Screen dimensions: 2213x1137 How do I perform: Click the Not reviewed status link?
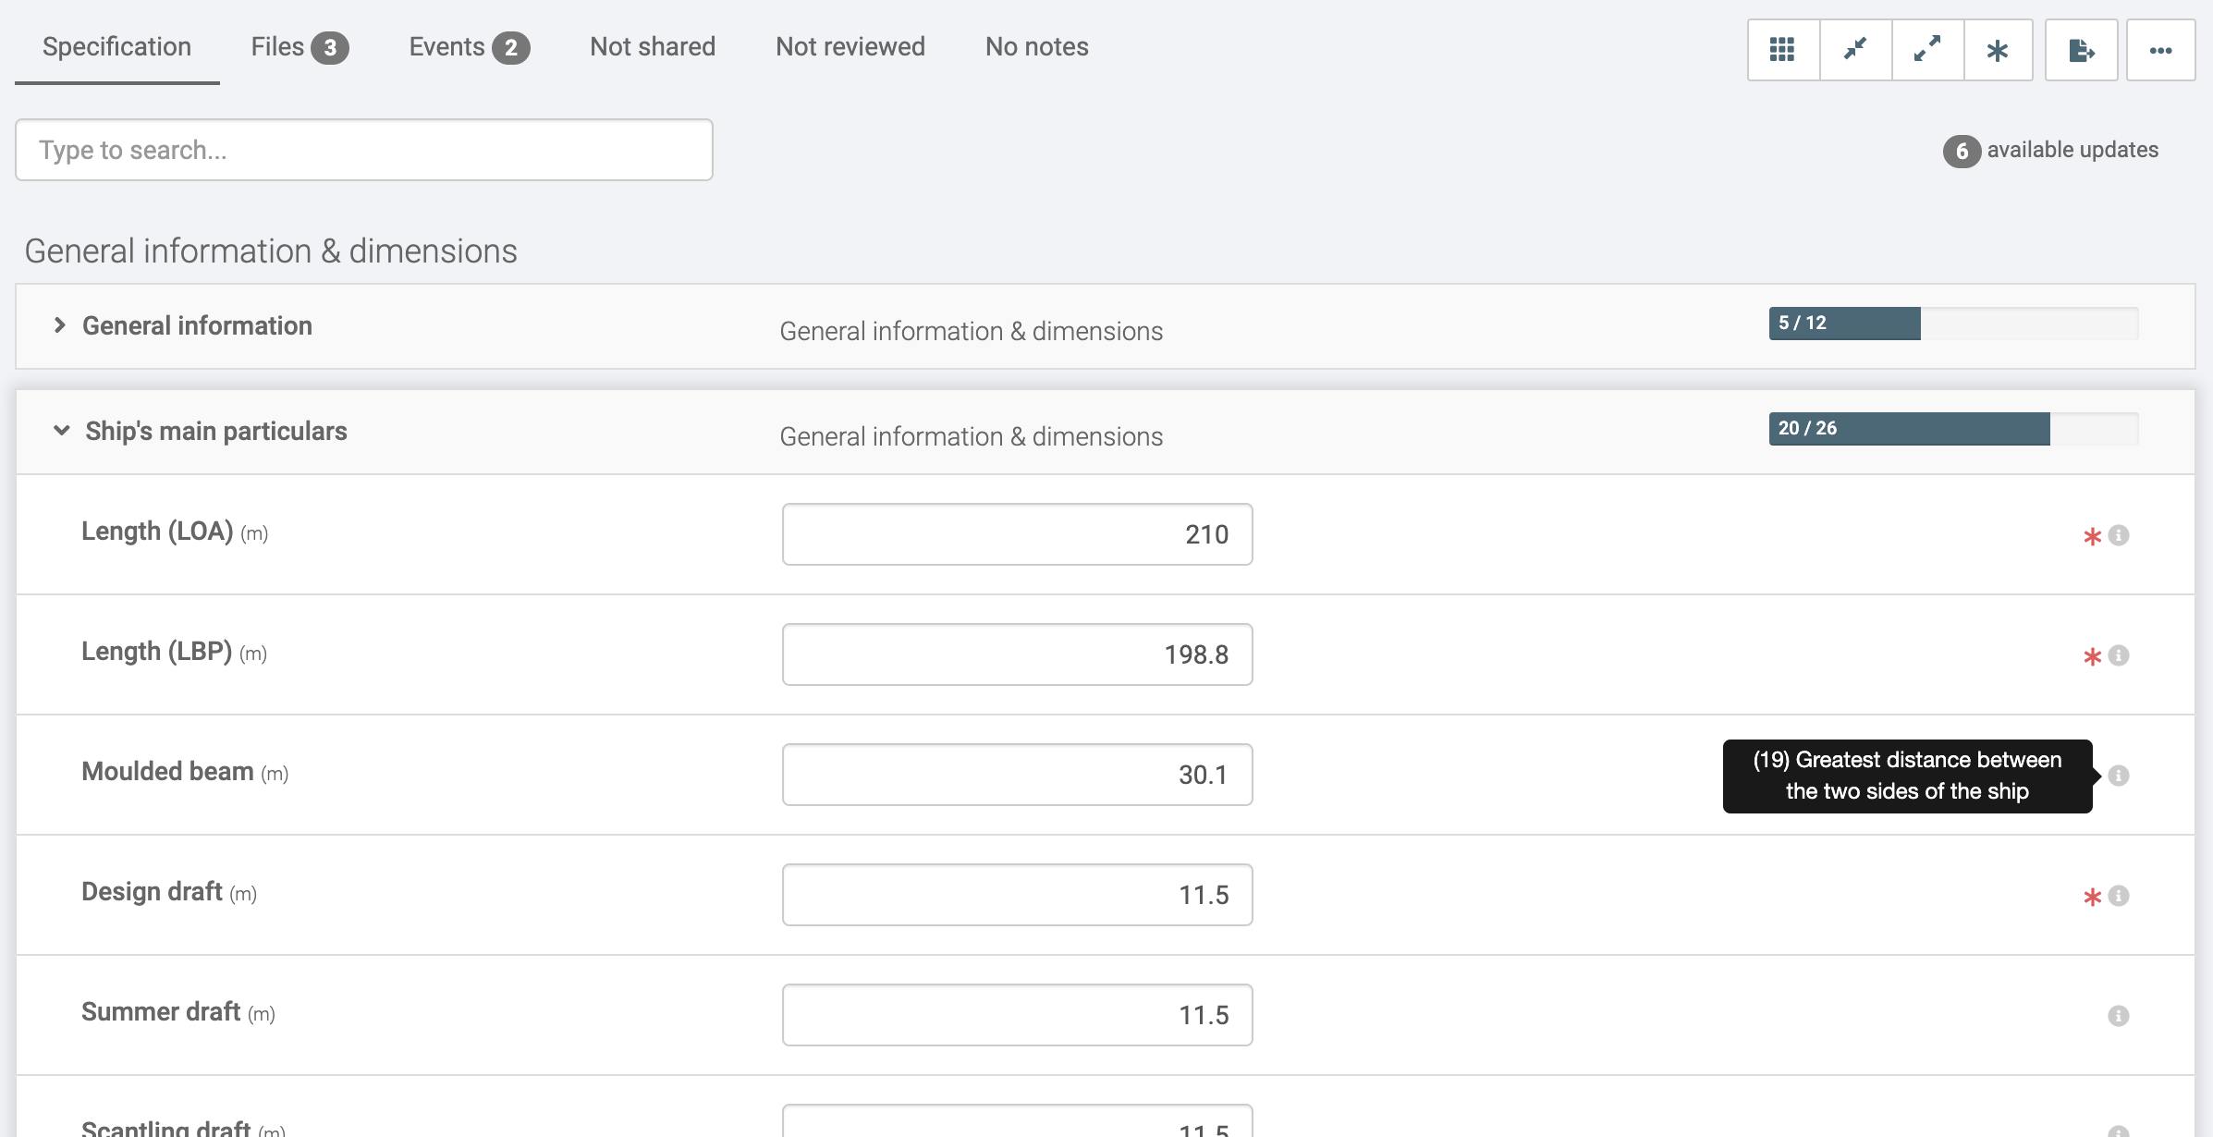tap(850, 47)
